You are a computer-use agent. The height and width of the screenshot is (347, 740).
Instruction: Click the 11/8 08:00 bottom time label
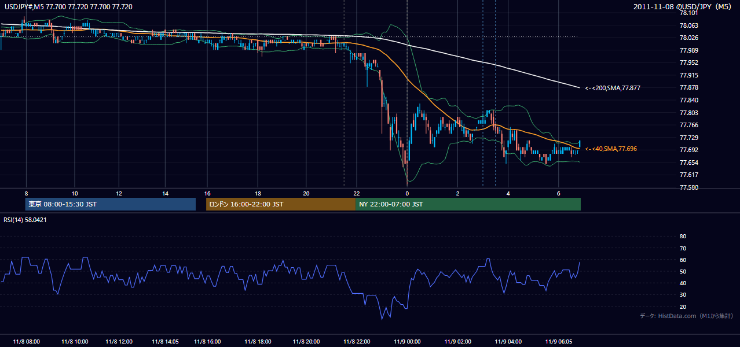[x=25, y=342]
